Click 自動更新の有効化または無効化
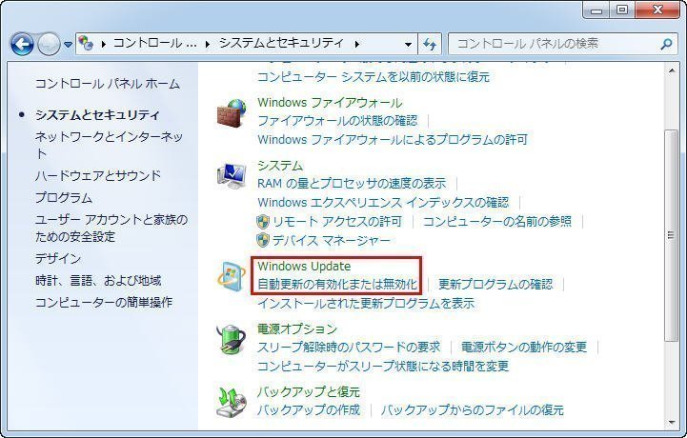The image size is (687, 438). click(337, 285)
